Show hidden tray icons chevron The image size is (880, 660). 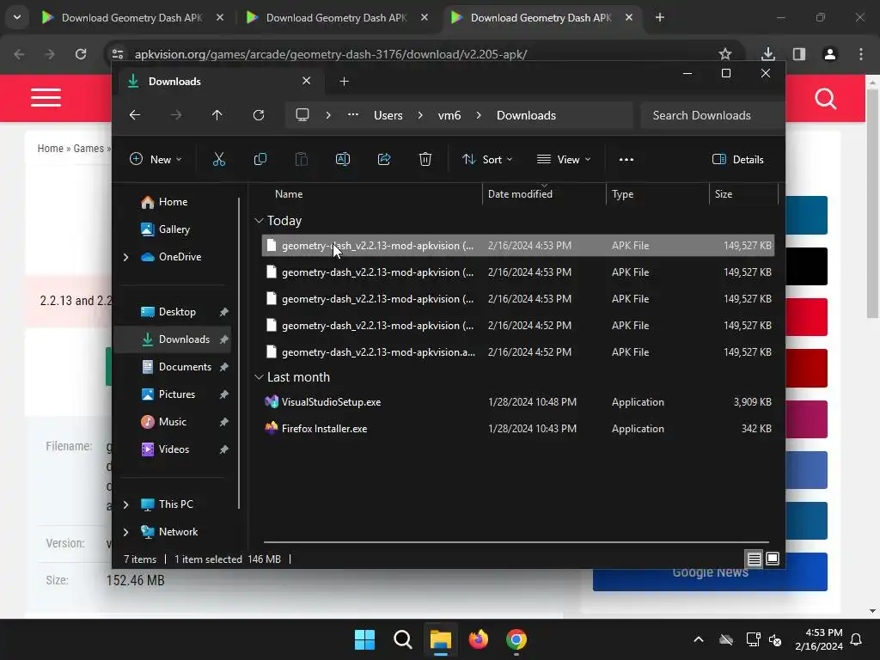(x=699, y=639)
